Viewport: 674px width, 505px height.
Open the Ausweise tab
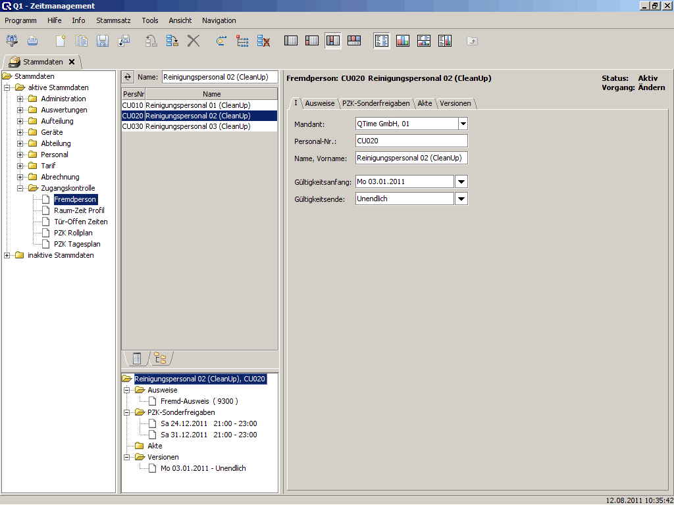click(320, 103)
